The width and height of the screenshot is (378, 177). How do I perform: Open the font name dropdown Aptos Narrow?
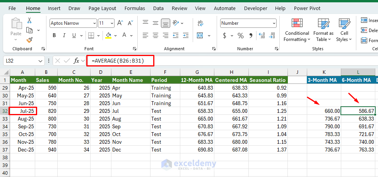(x=94, y=23)
